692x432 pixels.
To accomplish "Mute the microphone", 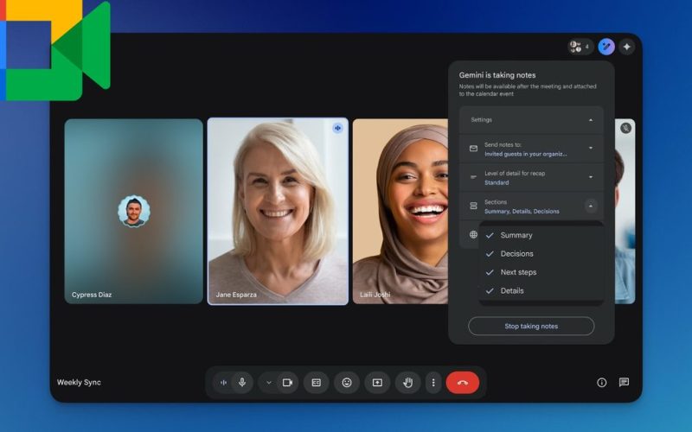I will pyautogui.click(x=242, y=382).
